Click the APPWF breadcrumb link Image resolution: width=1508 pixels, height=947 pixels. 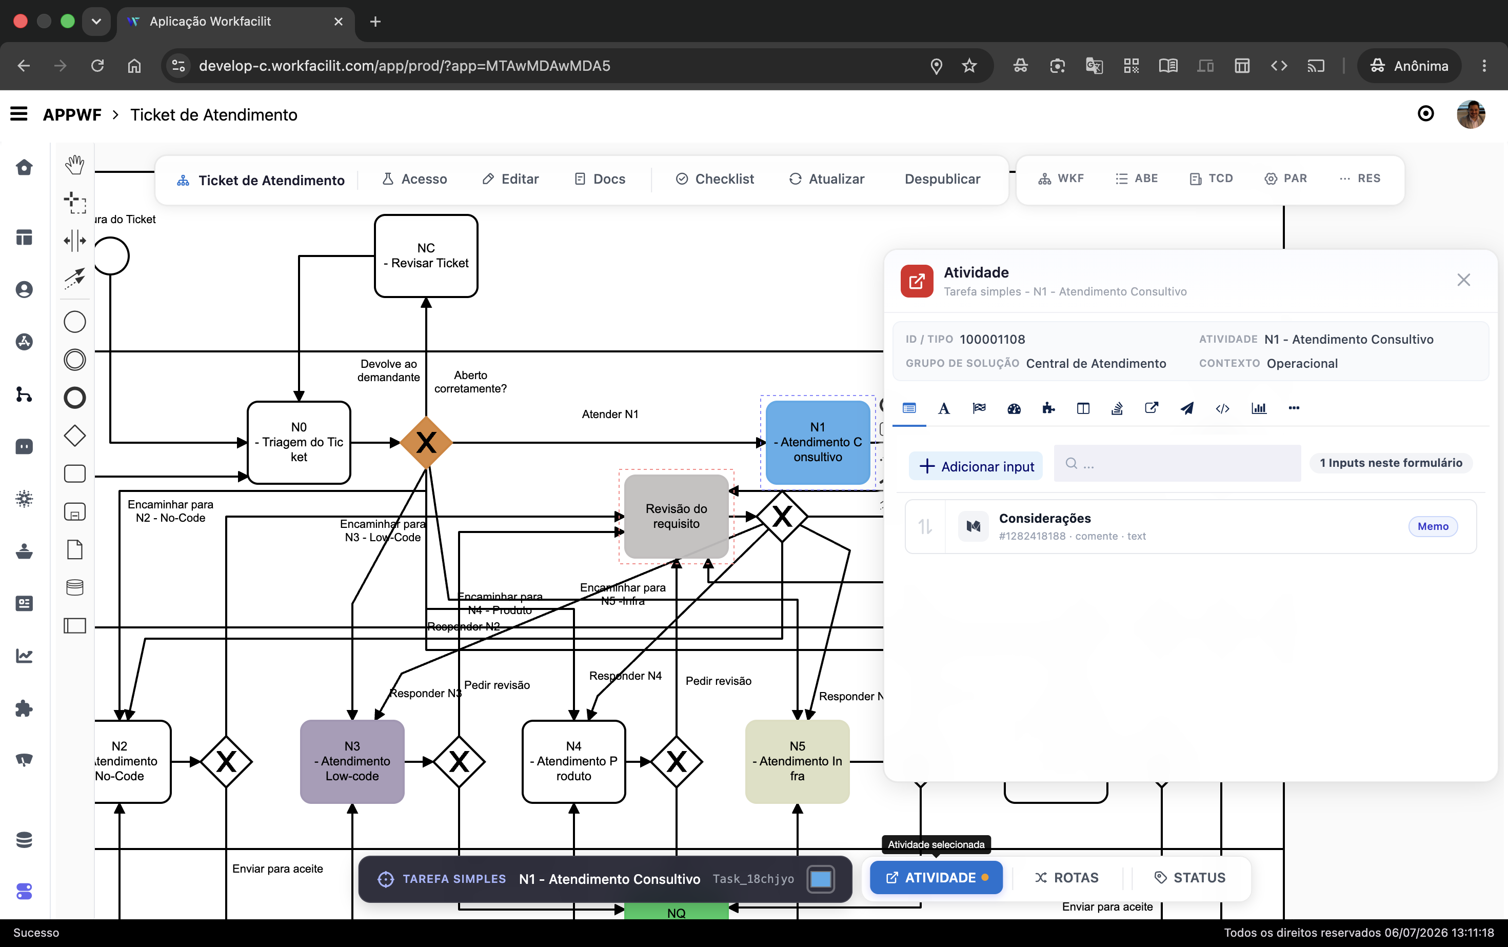click(x=72, y=114)
